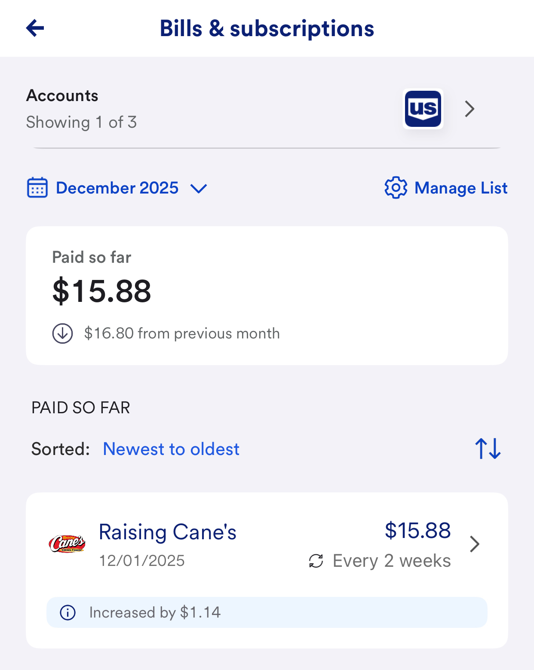Tap the $15.88 amount on Raising Cane's
The width and height of the screenshot is (534, 670).
coord(417,530)
